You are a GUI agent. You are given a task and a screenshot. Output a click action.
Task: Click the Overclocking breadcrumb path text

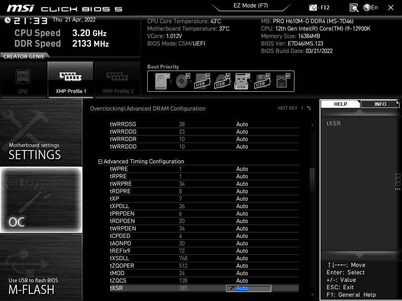click(x=148, y=109)
